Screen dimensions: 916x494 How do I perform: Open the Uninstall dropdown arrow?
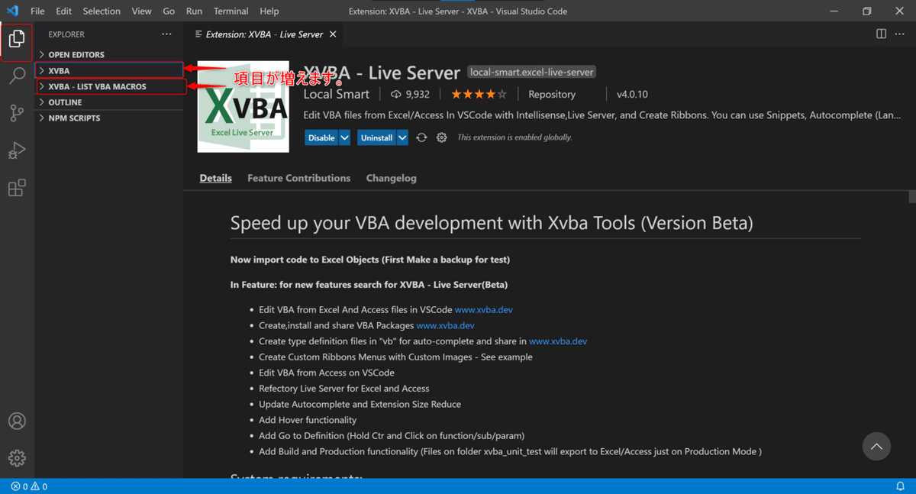pyautogui.click(x=402, y=137)
